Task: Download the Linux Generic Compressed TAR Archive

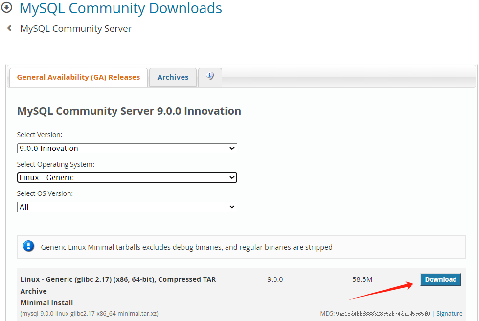Action: click(x=440, y=279)
